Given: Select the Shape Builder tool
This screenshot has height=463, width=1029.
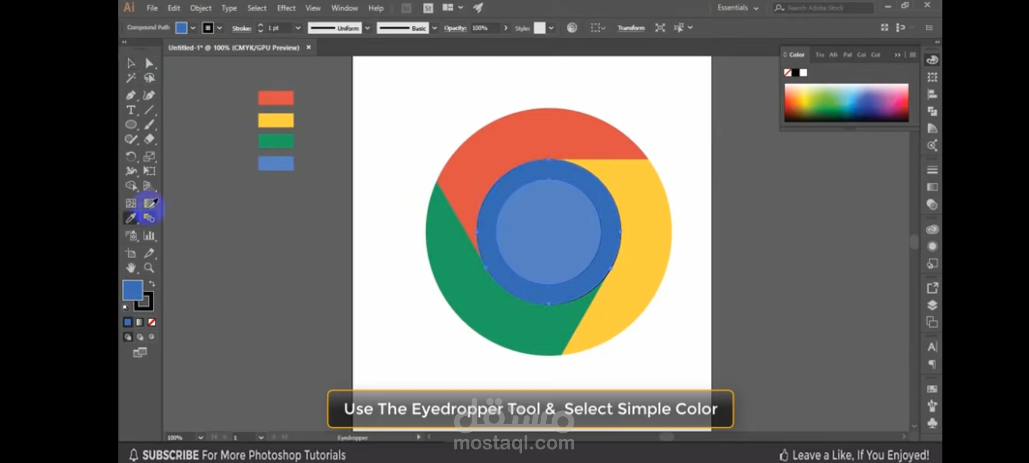Looking at the screenshot, I should (x=131, y=186).
